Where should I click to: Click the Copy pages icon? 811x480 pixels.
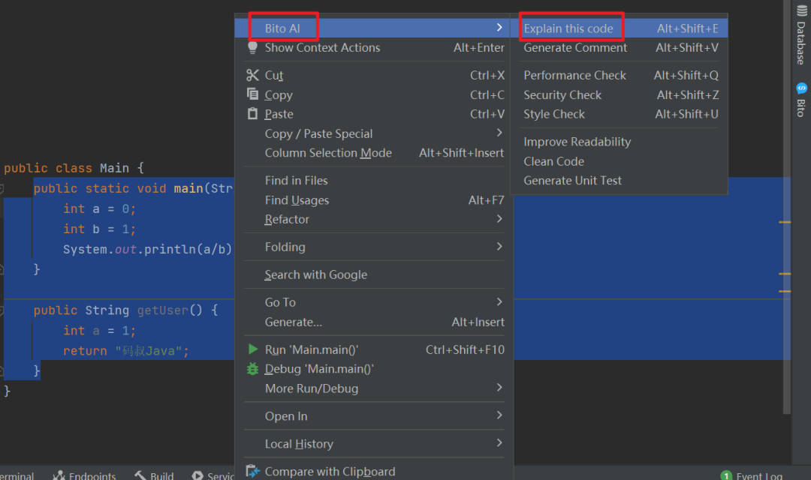coord(252,94)
